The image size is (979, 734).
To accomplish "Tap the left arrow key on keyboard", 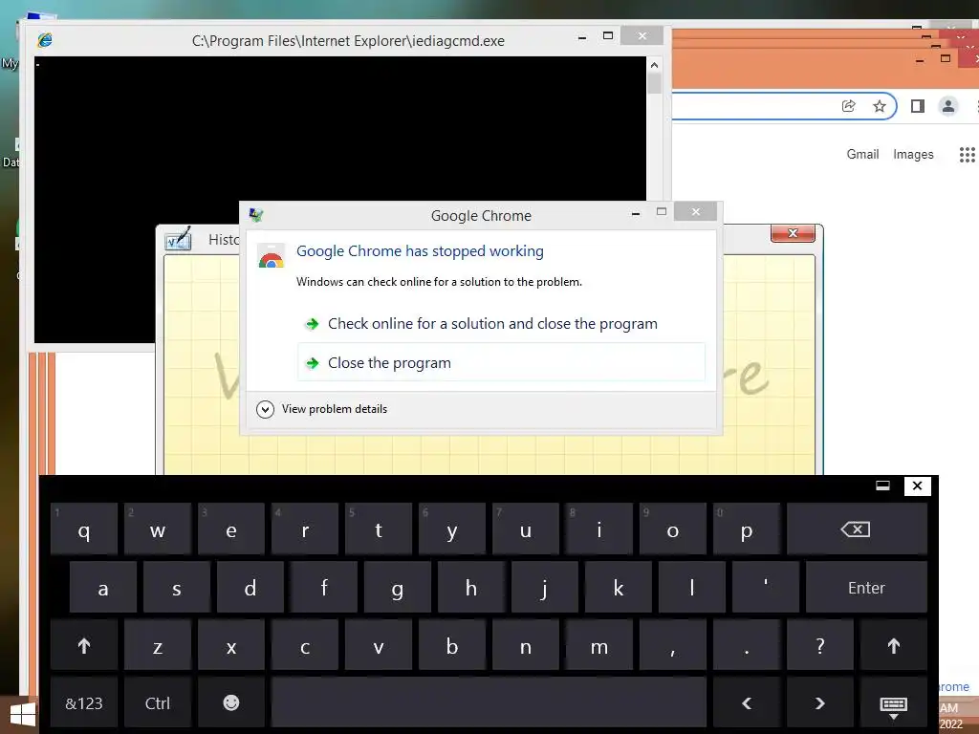I will pyautogui.click(x=746, y=703).
